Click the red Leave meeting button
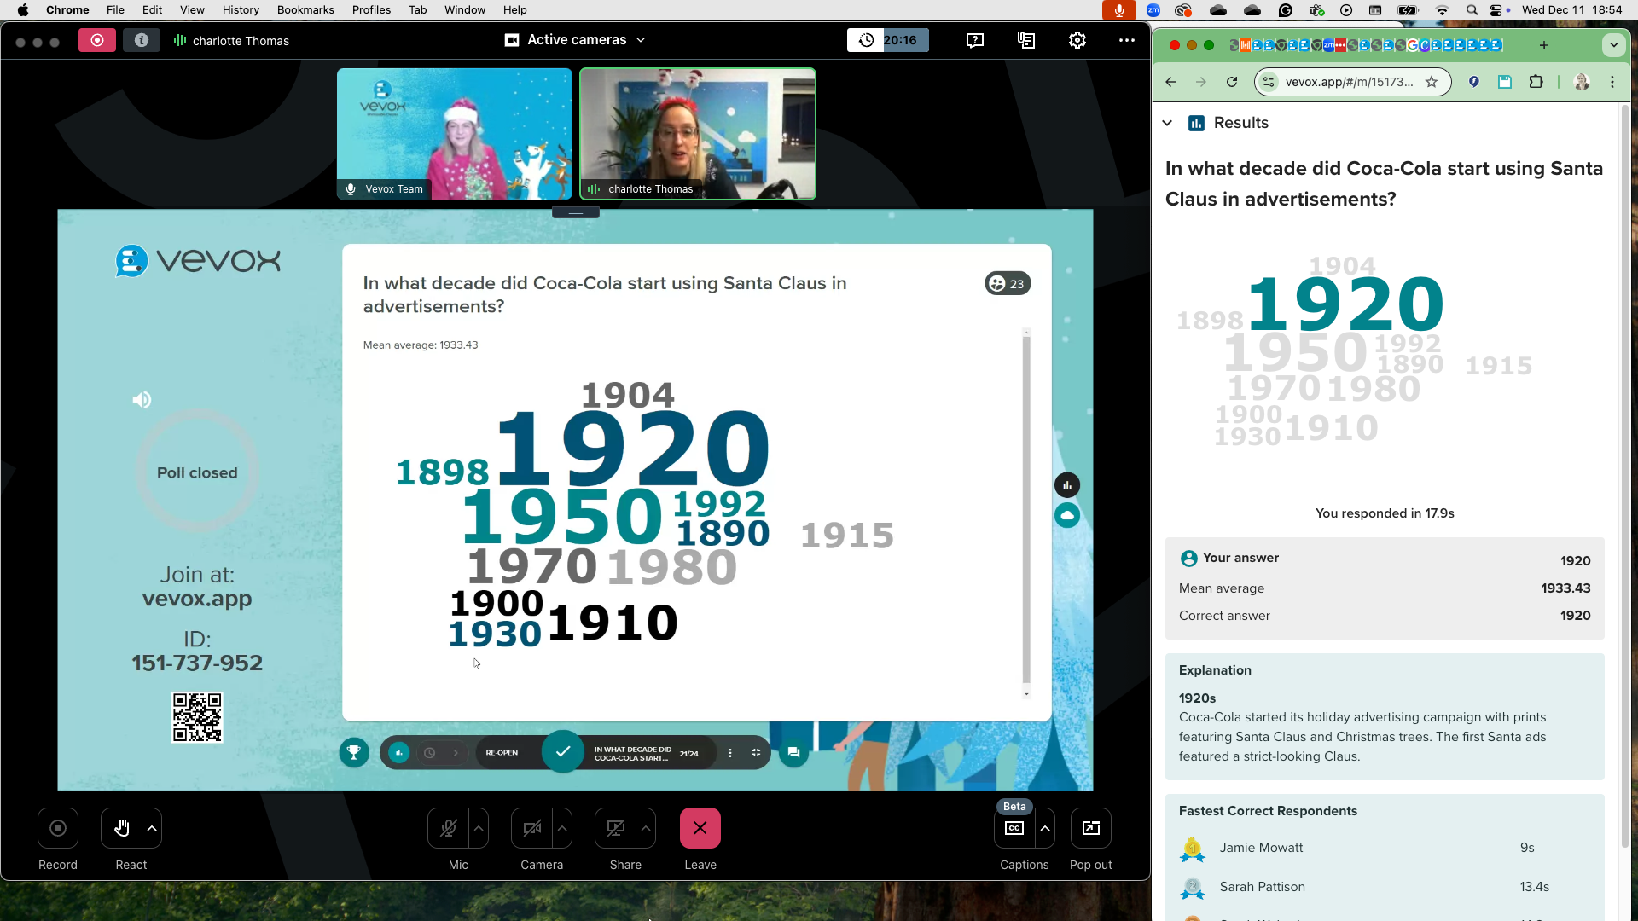Image resolution: width=1638 pixels, height=921 pixels. coord(700,828)
